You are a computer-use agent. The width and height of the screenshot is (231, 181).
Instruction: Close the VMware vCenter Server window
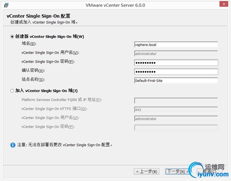coord(224,4)
